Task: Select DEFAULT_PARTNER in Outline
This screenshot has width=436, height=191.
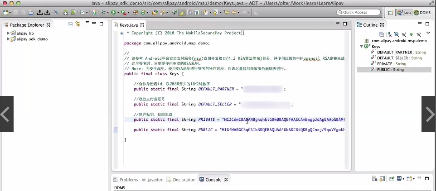Action: (398, 52)
